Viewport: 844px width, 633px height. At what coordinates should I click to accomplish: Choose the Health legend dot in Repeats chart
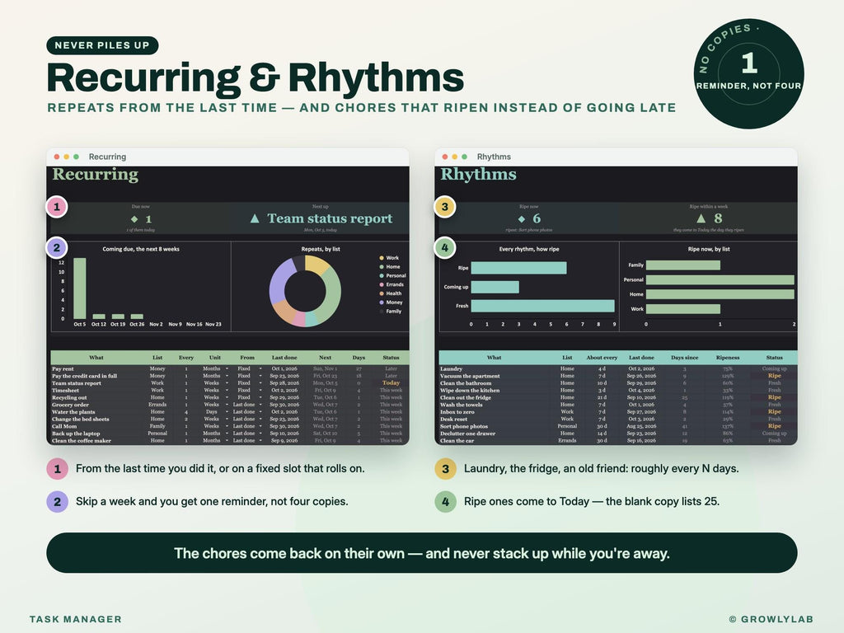click(382, 293)
